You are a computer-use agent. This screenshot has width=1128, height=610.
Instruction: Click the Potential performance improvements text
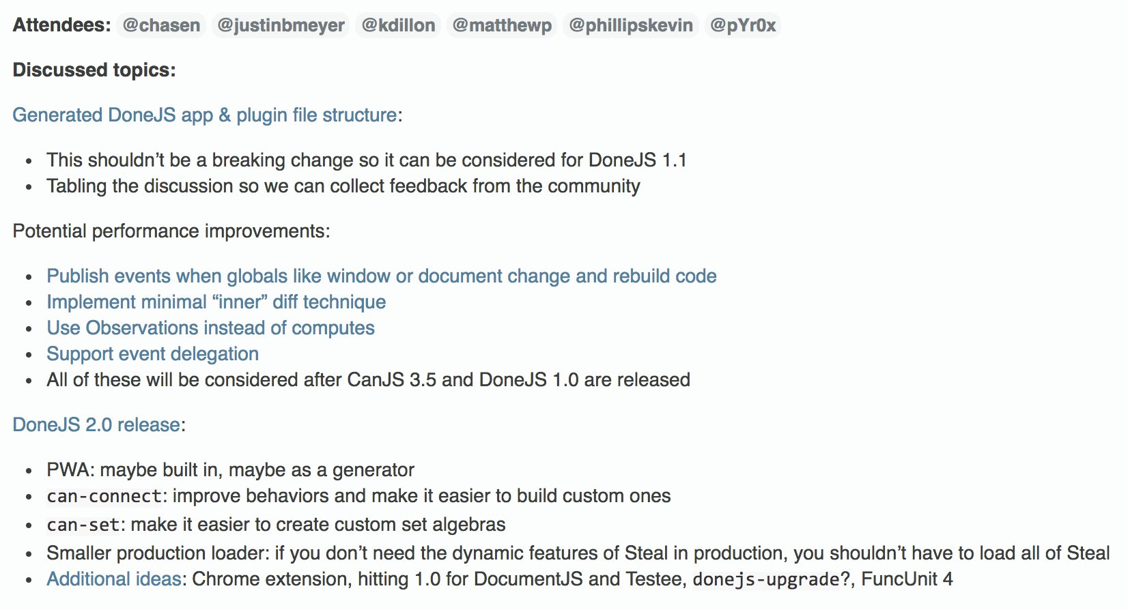(x=171, y=231)
